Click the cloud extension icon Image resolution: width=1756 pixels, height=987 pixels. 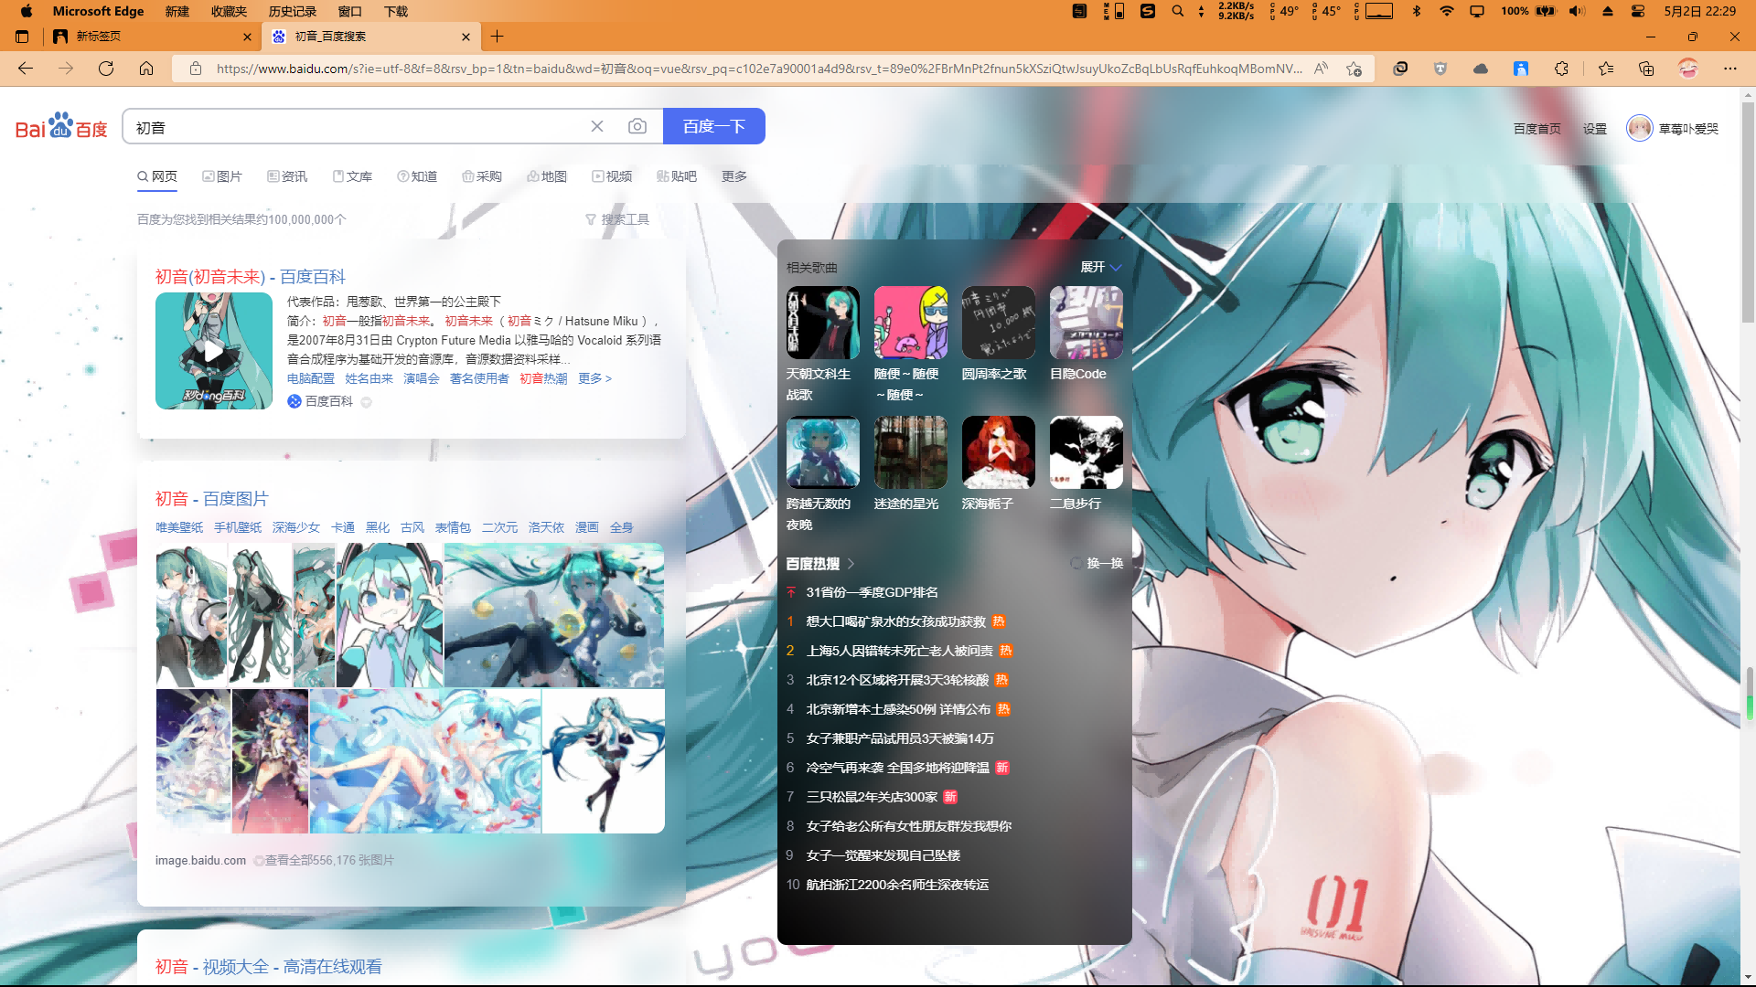pos(1481,69)
